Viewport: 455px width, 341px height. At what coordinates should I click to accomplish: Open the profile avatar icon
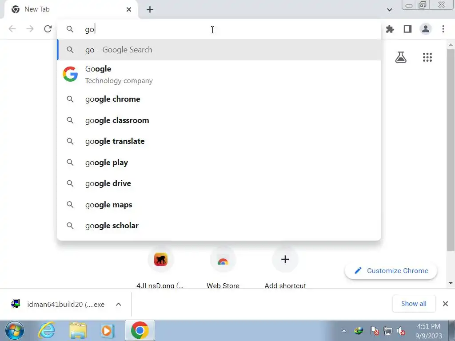(426, 29)
